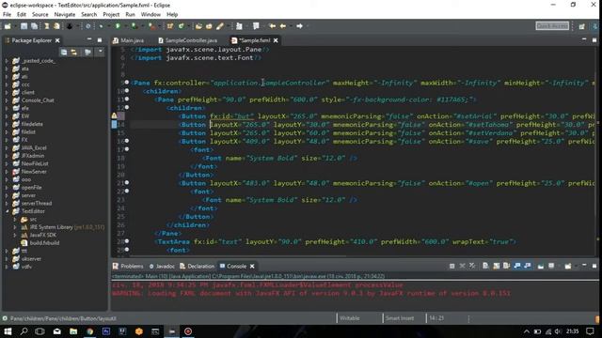Open the Source menu

pyautogui.click(x=40, y=15)
